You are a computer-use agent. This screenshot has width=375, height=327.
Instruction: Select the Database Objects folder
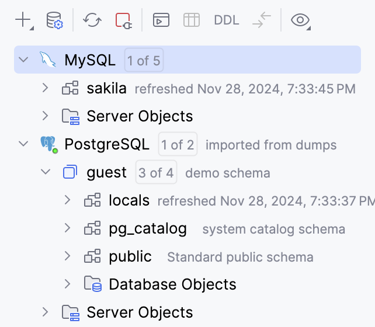click(172, 284)
